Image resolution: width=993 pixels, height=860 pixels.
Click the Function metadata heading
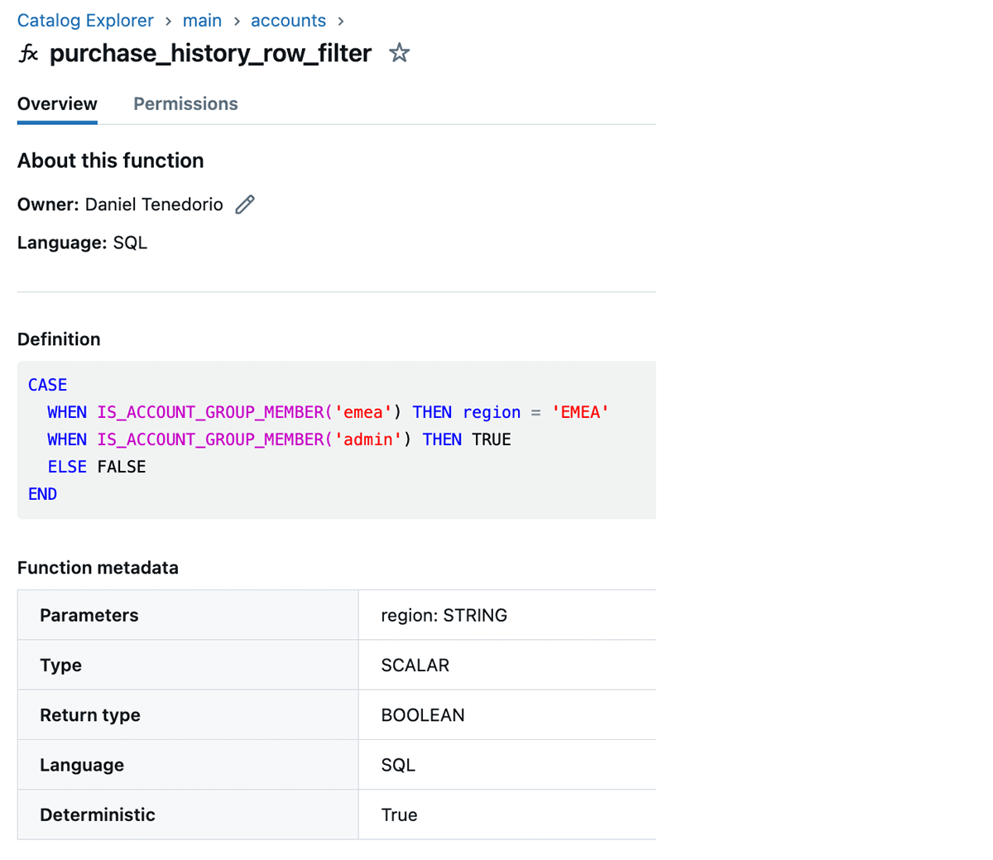tap(98, 568)
